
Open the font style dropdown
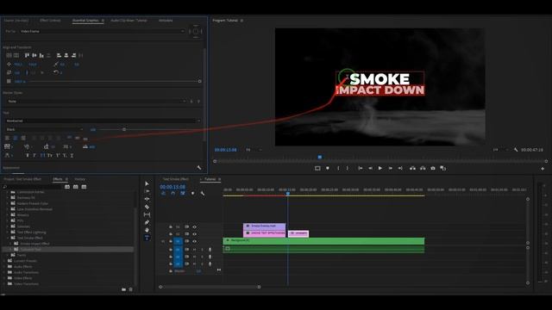[44, 129]
